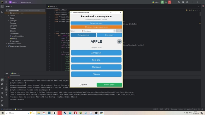Screen dimensions: 205x115
Task: Open Run panel more options
Action: (12, 77)
